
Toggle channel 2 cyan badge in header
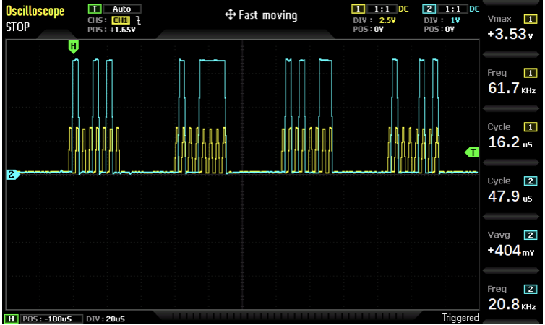pos(429,9)
